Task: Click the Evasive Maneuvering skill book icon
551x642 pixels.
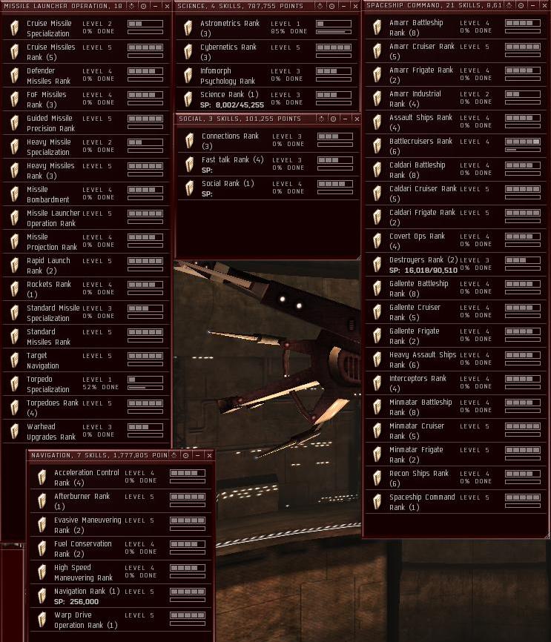Action: (42, 525)
